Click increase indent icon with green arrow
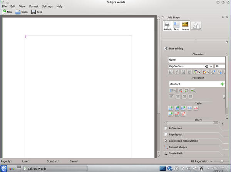 click(186, 91)
